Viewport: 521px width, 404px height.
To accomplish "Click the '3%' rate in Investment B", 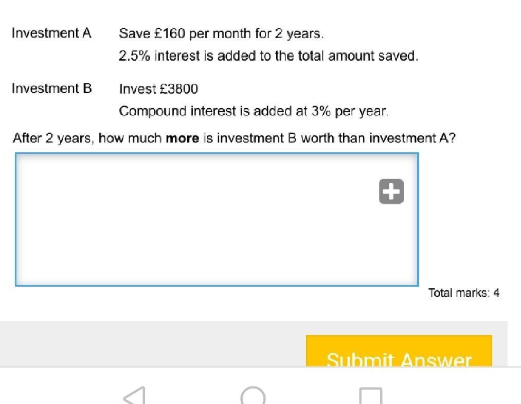I will point(321,111).
